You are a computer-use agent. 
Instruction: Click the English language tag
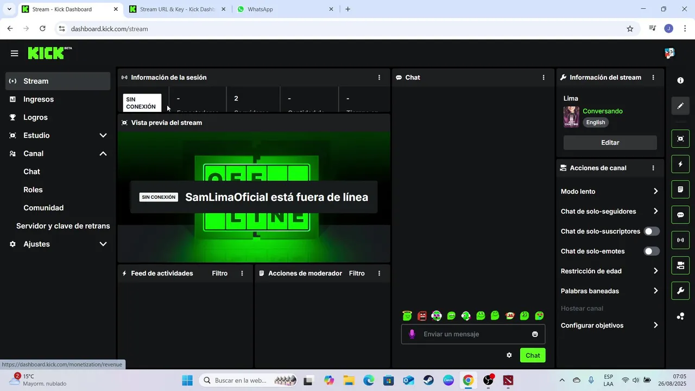pyautogui.click(x=596, y=122)
